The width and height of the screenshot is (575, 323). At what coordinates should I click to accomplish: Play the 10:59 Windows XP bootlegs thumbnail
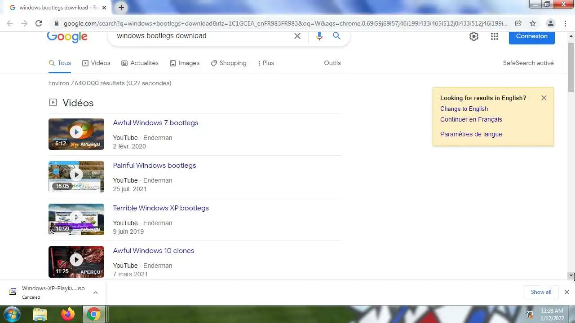tap(76, 219)
